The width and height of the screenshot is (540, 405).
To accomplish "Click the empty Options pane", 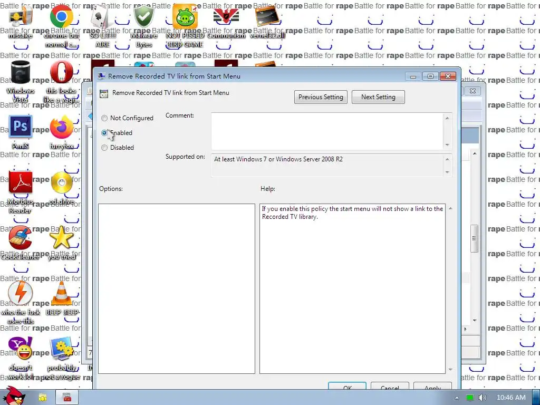I will coord(177,288).
